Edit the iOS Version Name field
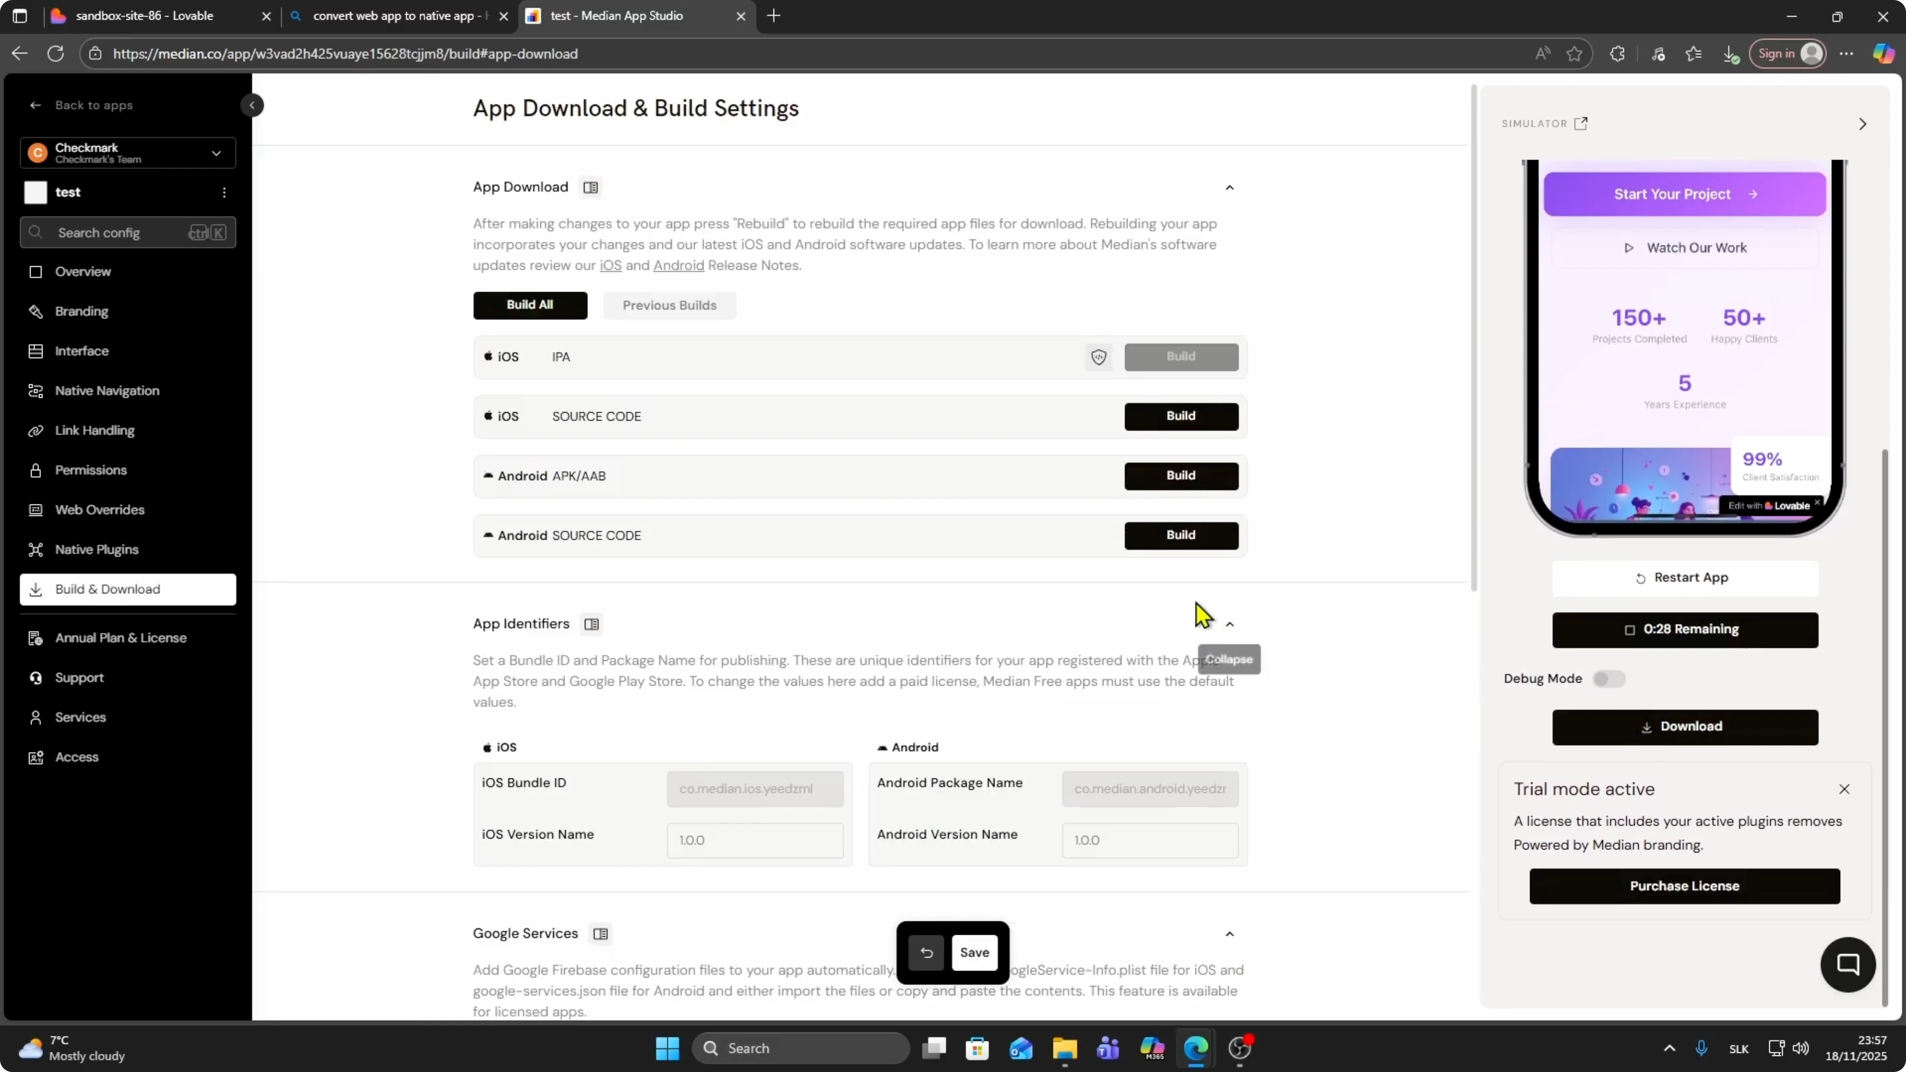Image resolution: width=1906 pixels, height=1072 pixels. [x=755, y=841]
